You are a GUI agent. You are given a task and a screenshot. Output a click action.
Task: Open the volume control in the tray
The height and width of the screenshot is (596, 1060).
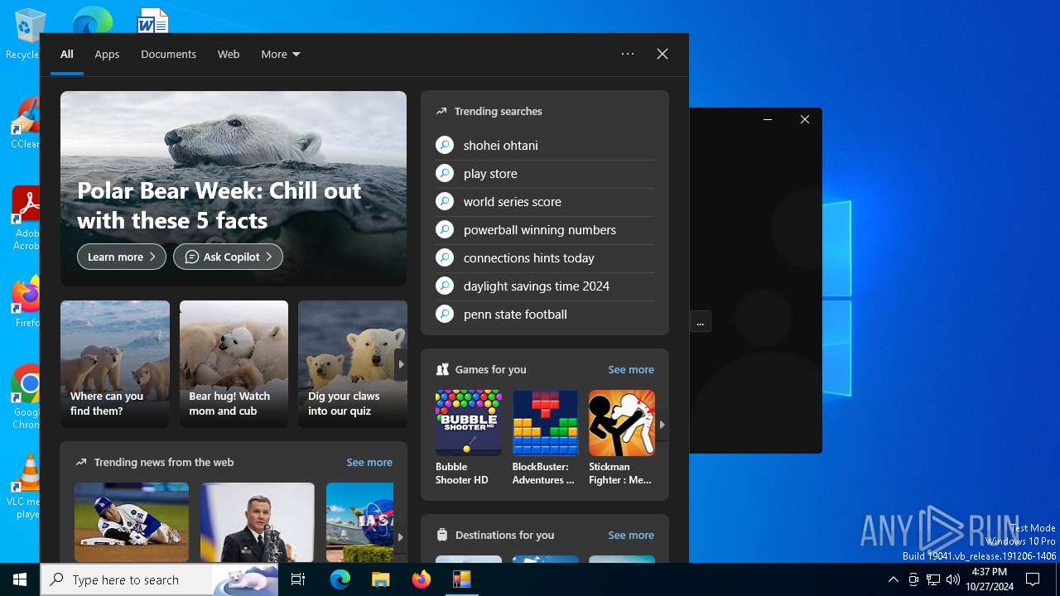pyautogui.click(x=953, y=579)
